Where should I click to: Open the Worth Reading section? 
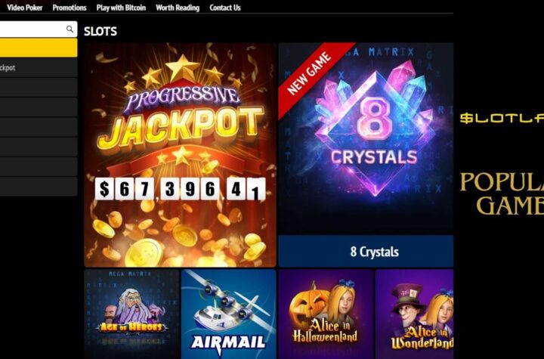(178, 8)
